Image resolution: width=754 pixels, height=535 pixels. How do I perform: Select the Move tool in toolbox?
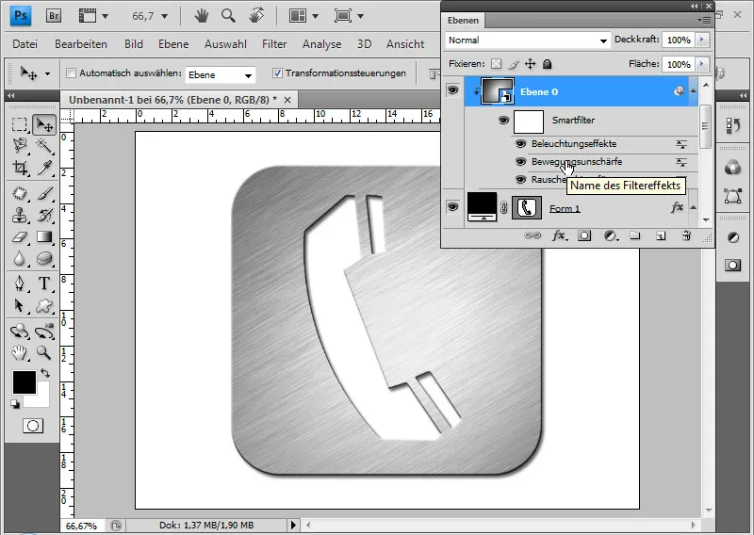44,125
